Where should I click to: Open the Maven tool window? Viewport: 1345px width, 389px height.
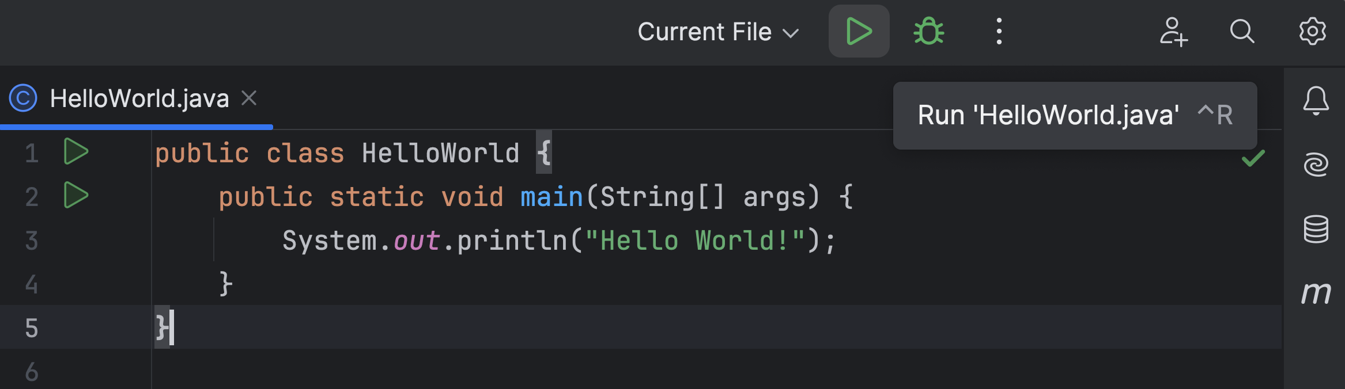[x=1316, y=293]
